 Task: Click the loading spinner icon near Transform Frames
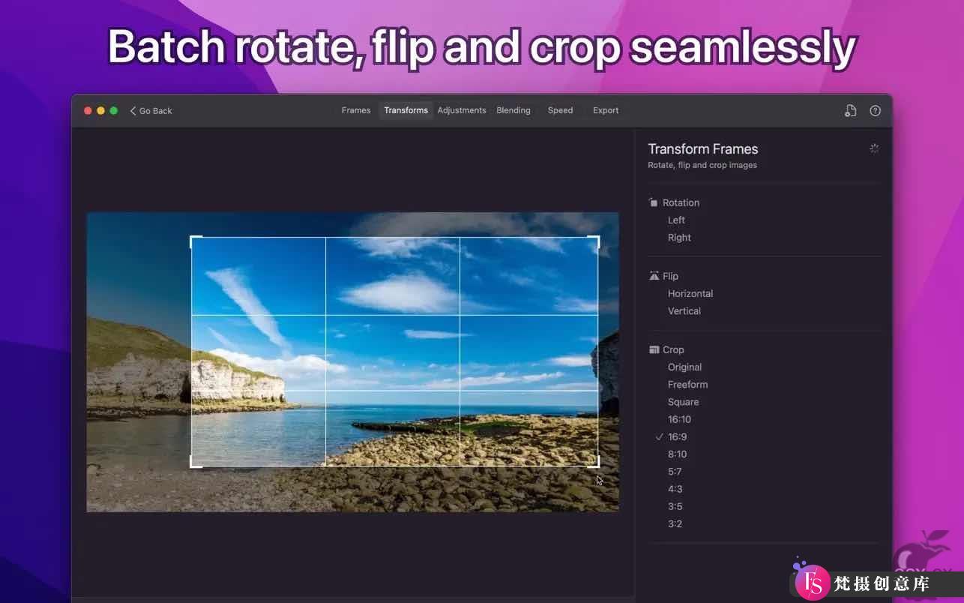(x=874, y=148)
